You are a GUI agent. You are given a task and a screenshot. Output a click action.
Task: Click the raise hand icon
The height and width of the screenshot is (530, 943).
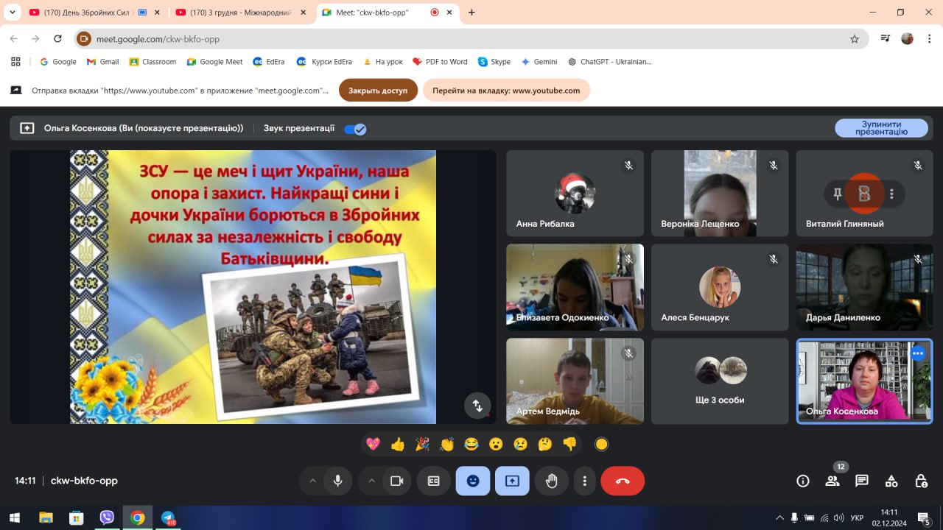pyautogui.click(x=551, y=481)
